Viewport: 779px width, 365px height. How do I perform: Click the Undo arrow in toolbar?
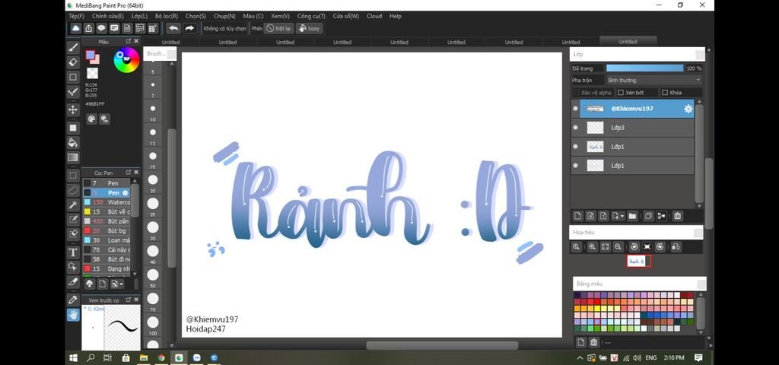173,28
